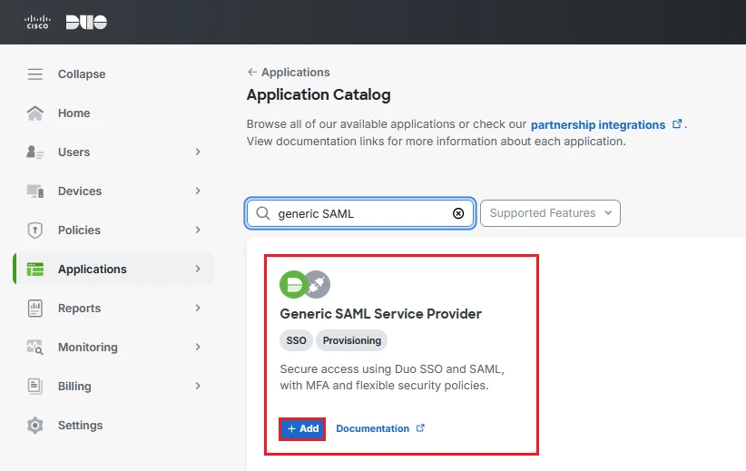746x471 pixels.
Task: Add the Generic SAML Service Provider
Action: tap(302, 428)
